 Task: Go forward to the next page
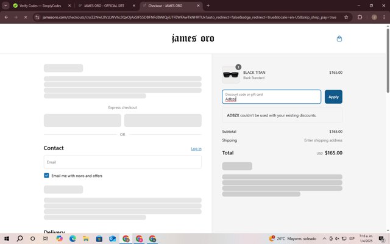(16, 17)
